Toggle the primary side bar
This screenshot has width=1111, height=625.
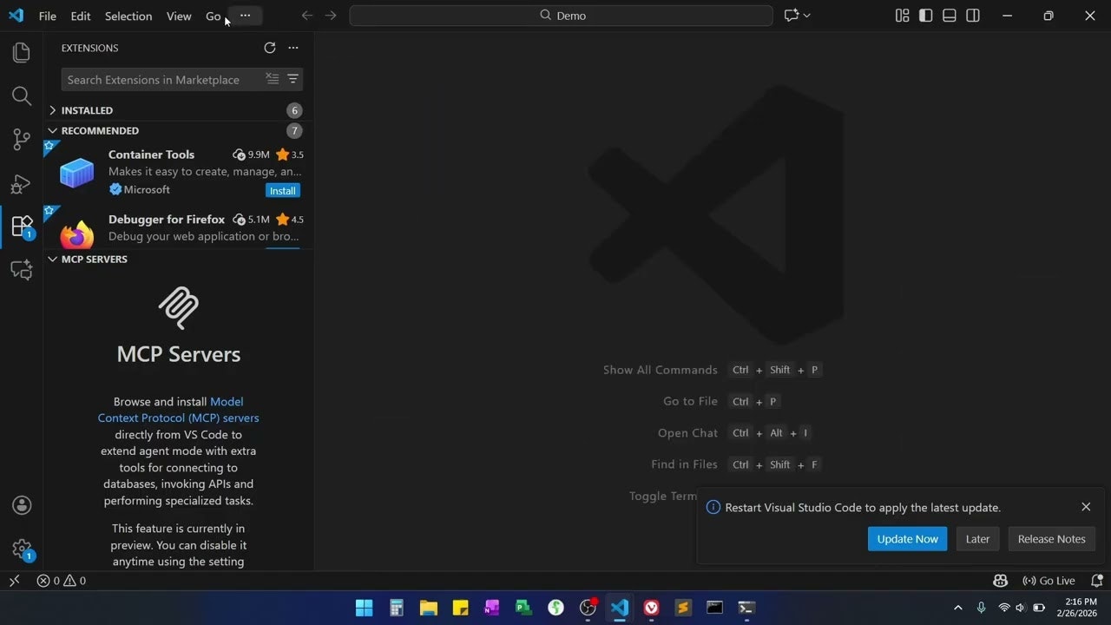tap(926, 16)
